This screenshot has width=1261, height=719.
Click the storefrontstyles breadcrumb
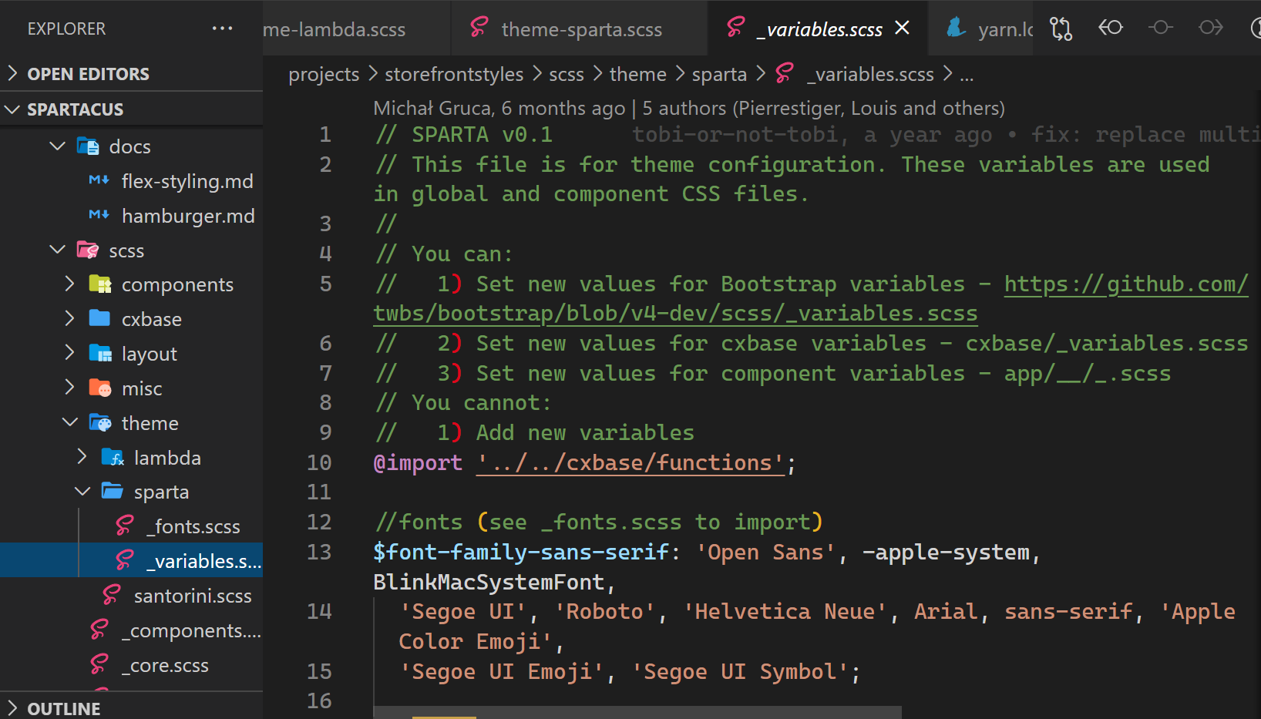click(x=454, y=74)
